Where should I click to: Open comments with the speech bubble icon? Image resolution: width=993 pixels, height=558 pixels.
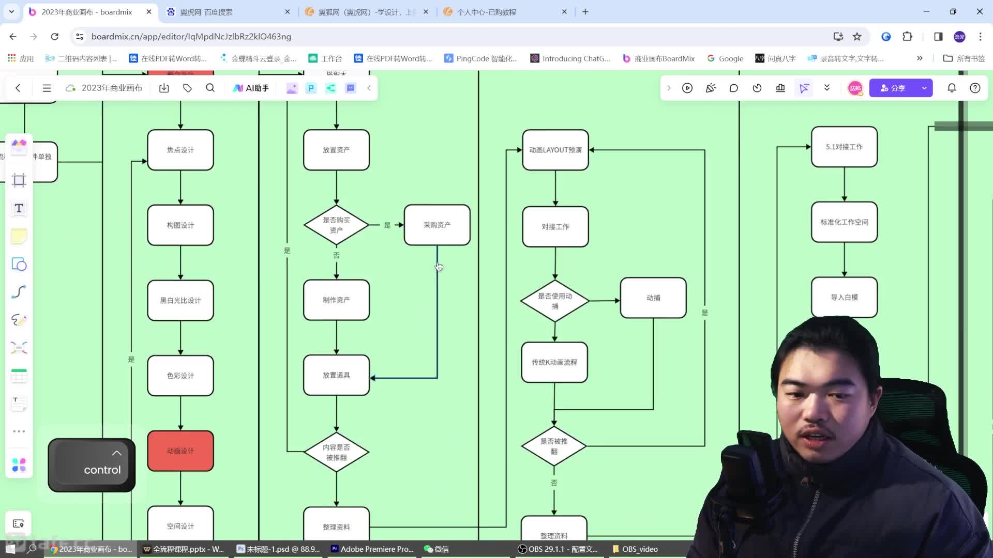tap(733, 88)
